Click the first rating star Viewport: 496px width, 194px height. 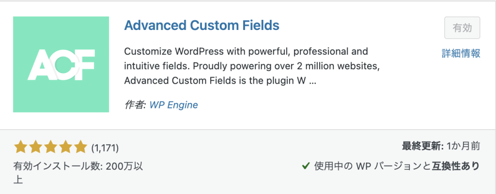[21, 147]
